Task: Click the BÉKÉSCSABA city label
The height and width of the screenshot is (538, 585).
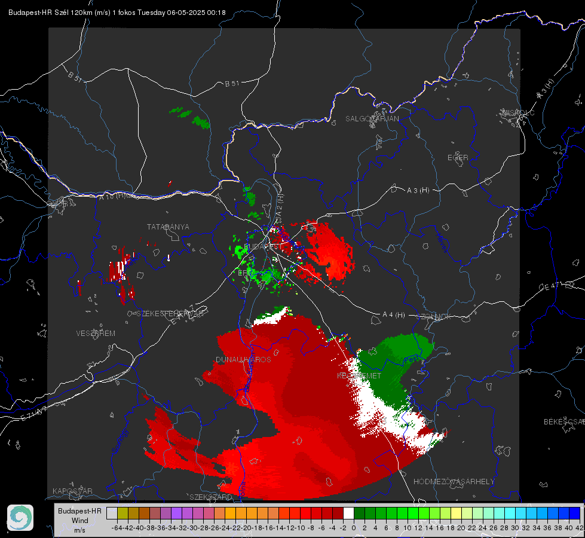Action: 564,422
